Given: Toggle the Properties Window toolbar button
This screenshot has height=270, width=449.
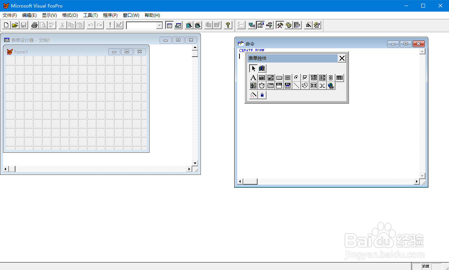Looking at the screenshot, I should (x=260, y=25).
